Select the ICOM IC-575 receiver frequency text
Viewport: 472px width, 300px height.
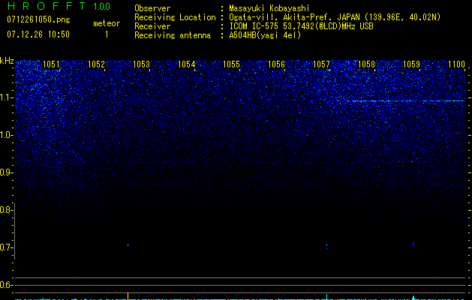[301, 26]
